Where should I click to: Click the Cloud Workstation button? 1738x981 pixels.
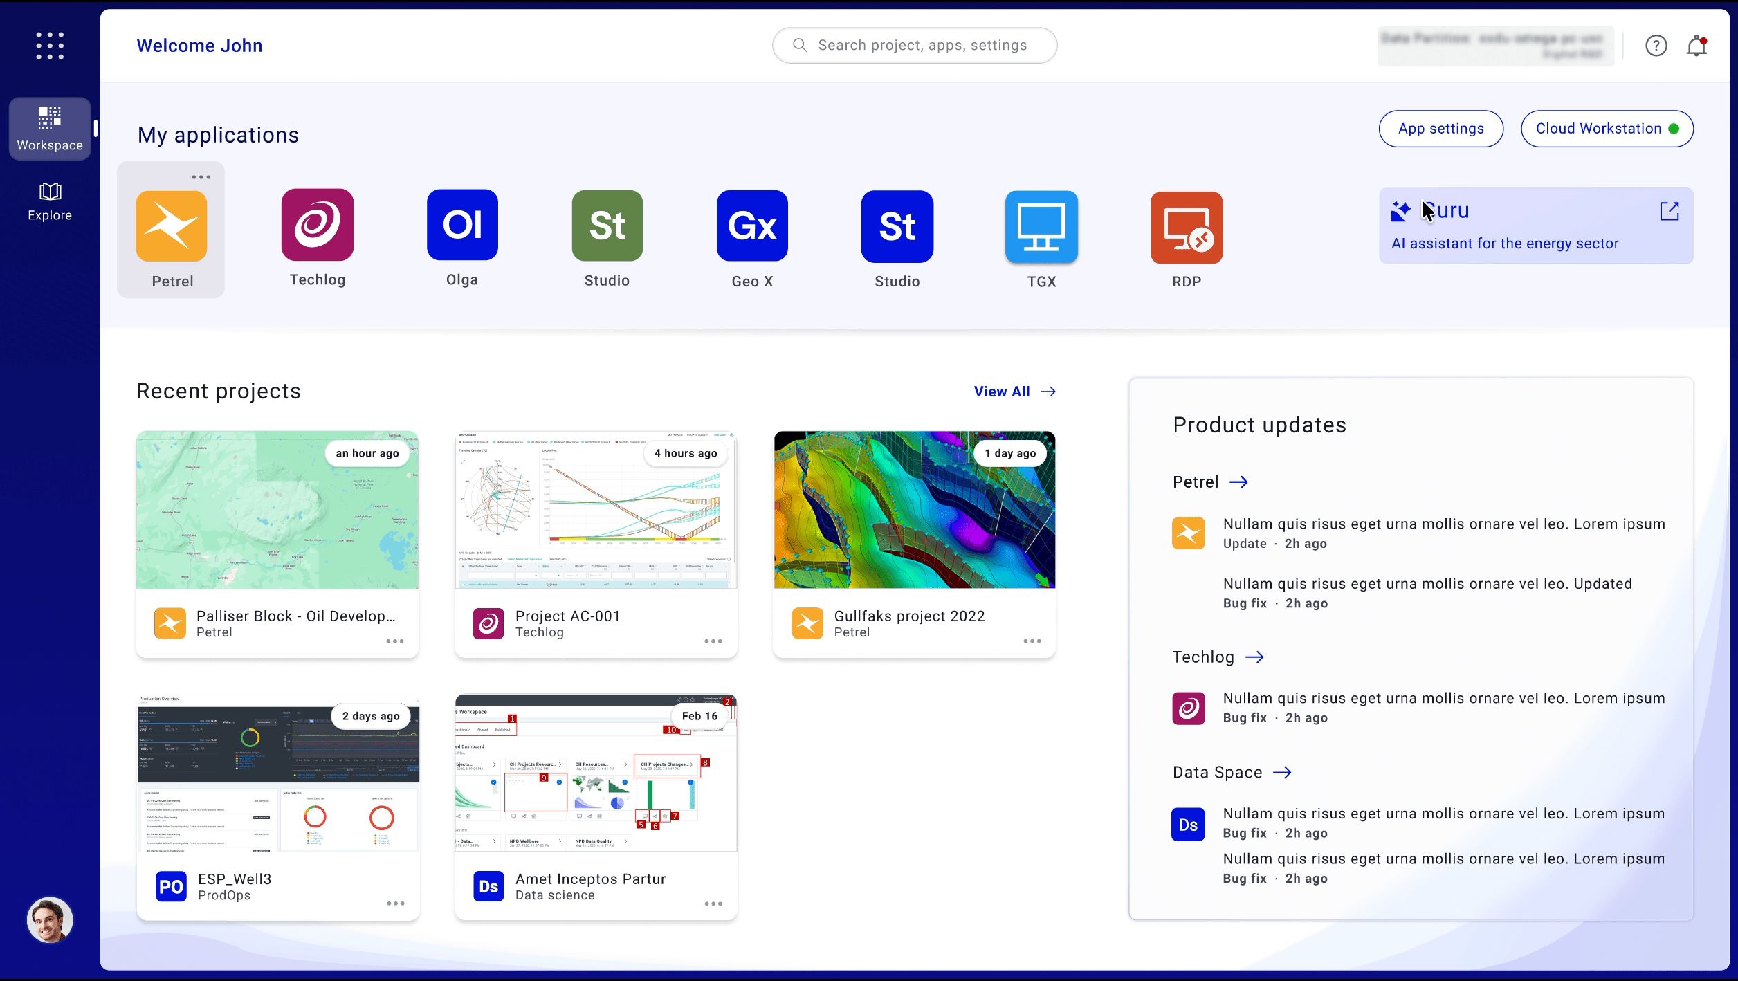coord(1607,129)
